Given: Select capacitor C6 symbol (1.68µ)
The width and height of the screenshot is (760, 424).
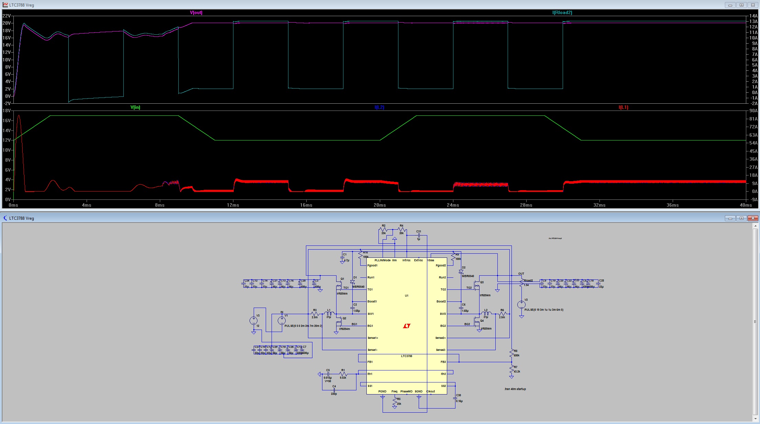Looking at the screenshot, I should pyautogui.click(x=461, y=308).
